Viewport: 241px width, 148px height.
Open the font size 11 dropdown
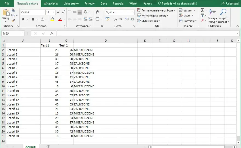click(x=54, y=12)
